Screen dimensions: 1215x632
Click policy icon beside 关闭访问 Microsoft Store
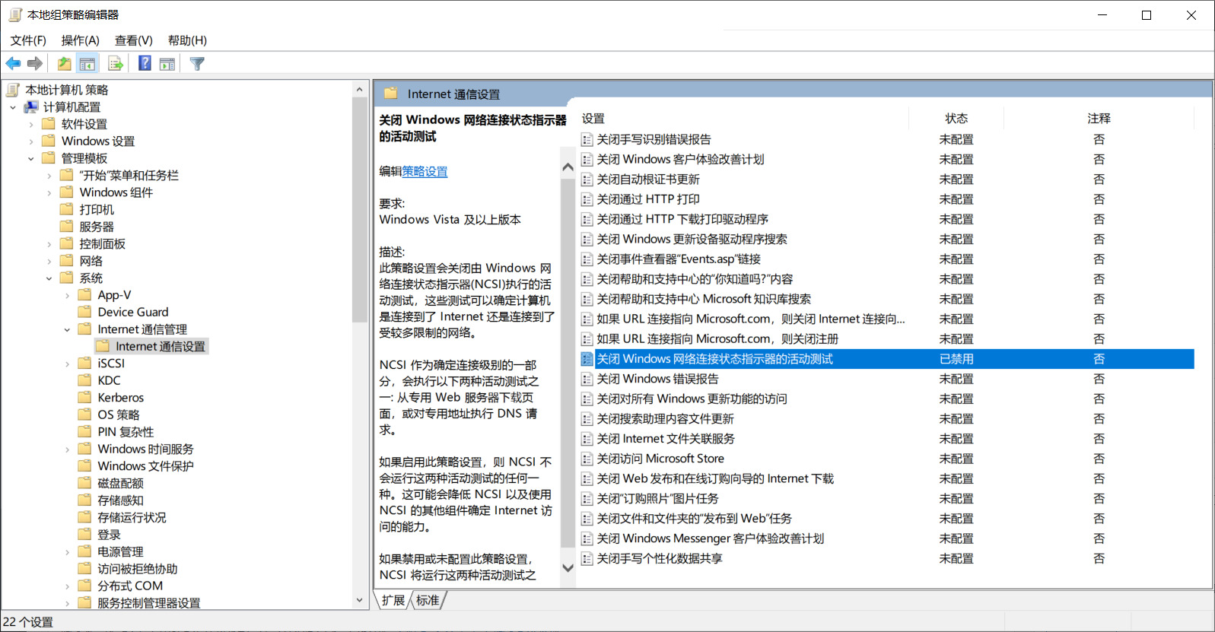tap(587, 459)
